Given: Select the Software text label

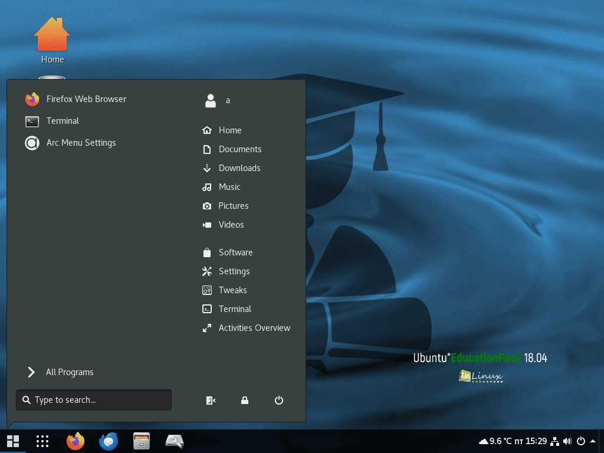Looking at the screenshot, I should 236,252.
